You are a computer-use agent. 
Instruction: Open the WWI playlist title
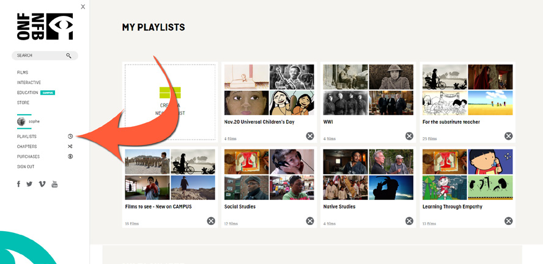[328, 122]
